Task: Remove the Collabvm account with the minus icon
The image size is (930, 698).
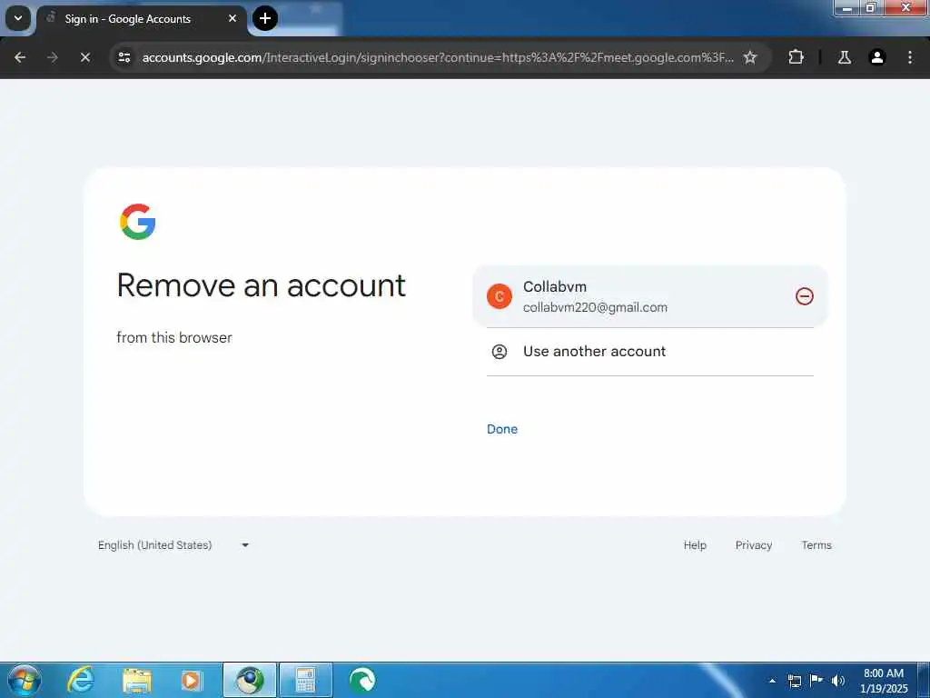Action: pos(805,296)
